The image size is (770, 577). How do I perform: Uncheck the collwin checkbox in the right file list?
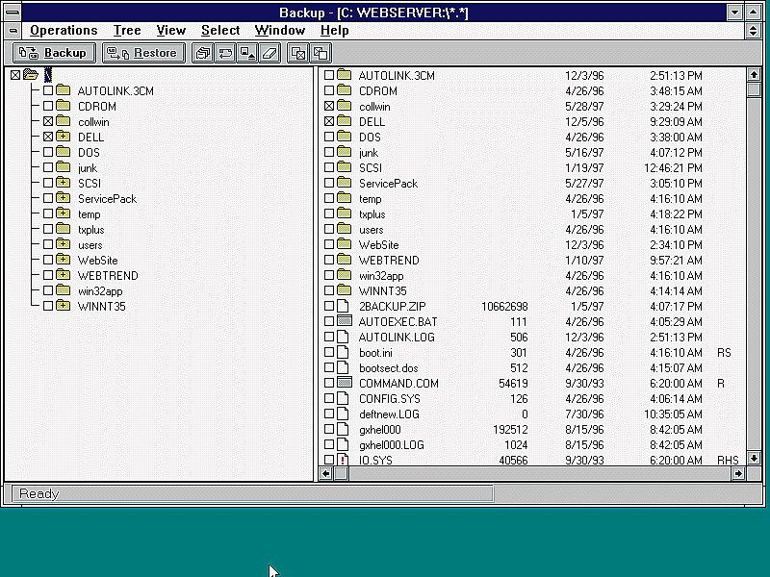(329, 107)
